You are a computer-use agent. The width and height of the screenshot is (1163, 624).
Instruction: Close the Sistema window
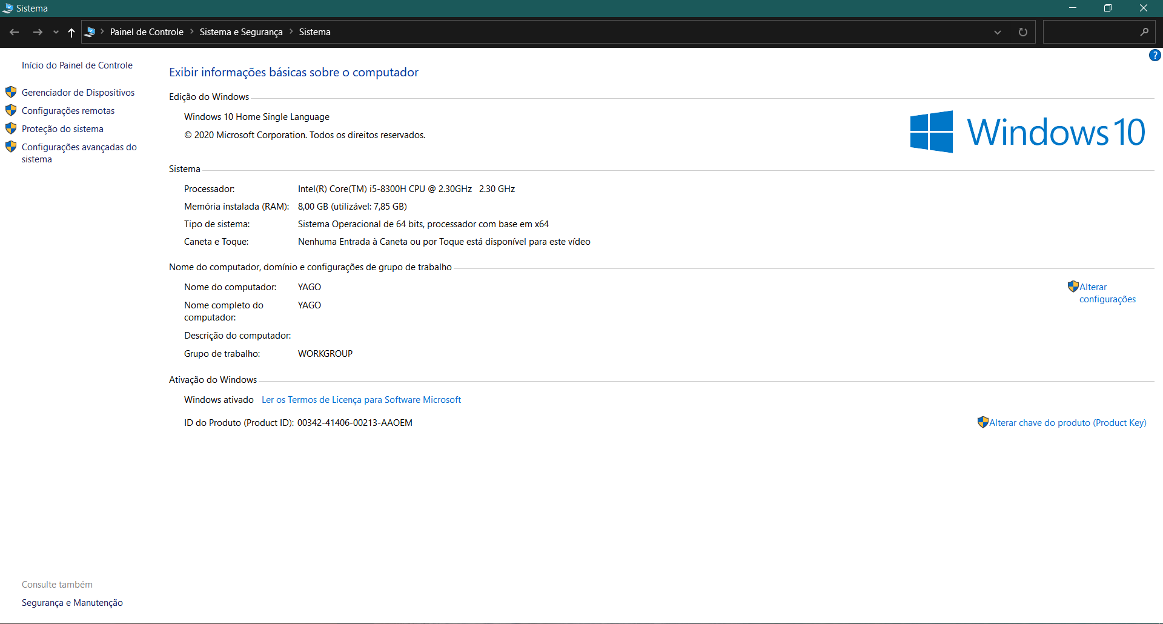pyautogui.click(x=1144, y=8)
